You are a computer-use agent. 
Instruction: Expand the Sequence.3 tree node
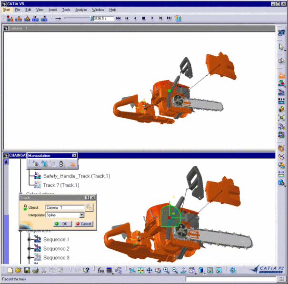tap(29, 257)
